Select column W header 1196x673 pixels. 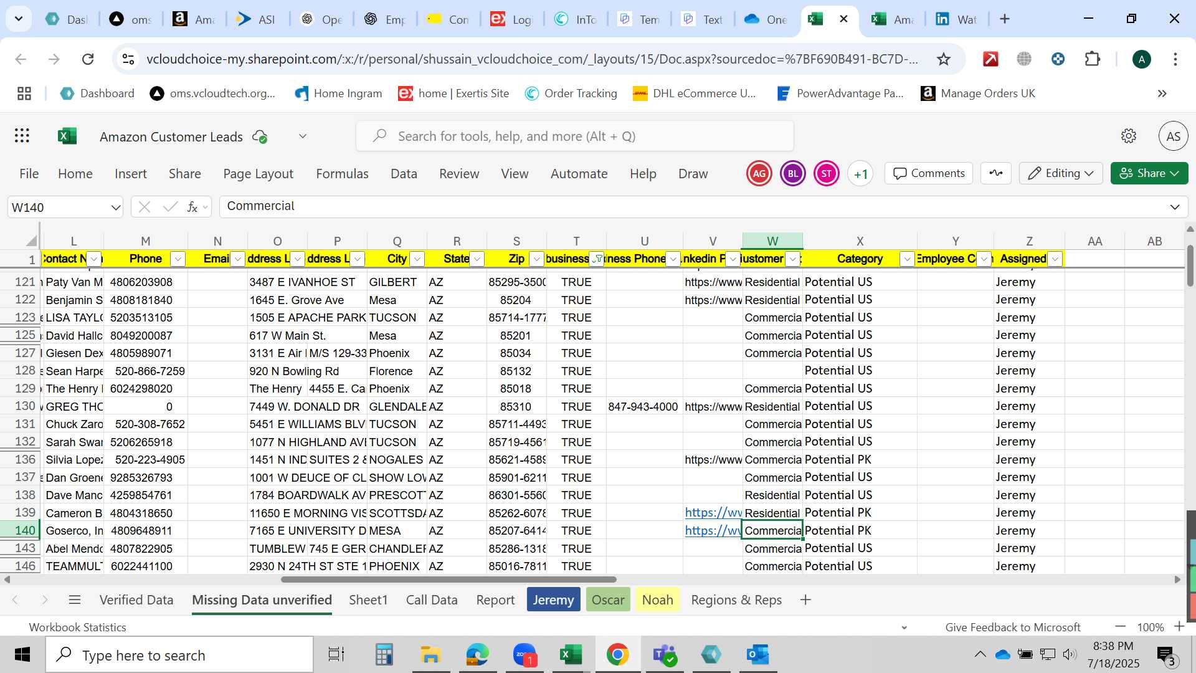[772, 241]
